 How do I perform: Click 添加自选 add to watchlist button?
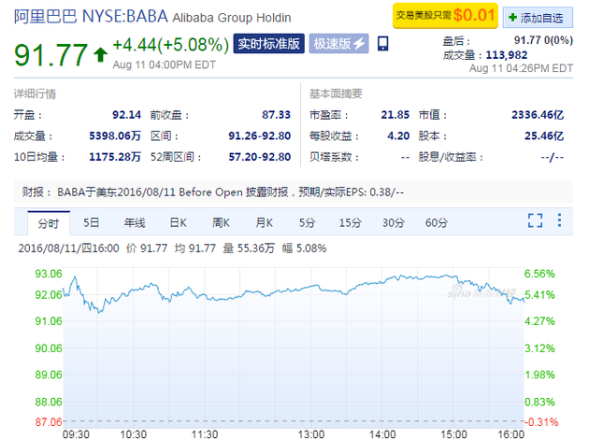coord(538,17)
